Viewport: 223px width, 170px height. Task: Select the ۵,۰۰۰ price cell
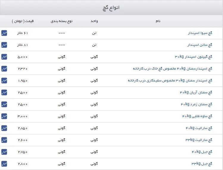[23, 57]
